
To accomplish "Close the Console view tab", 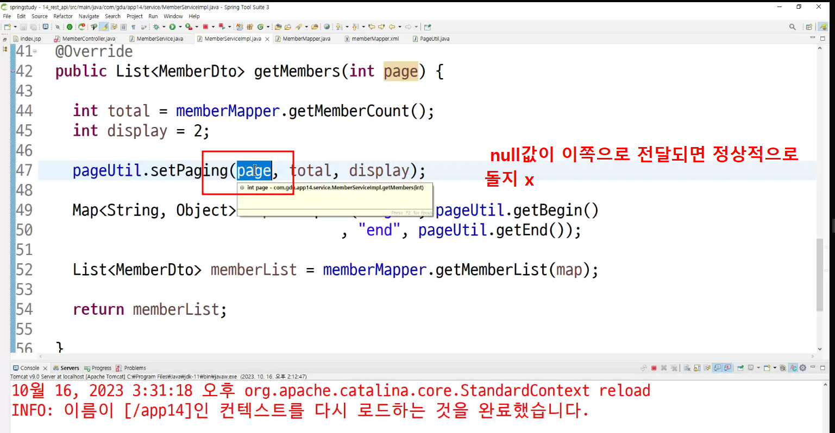I will 45,368.
